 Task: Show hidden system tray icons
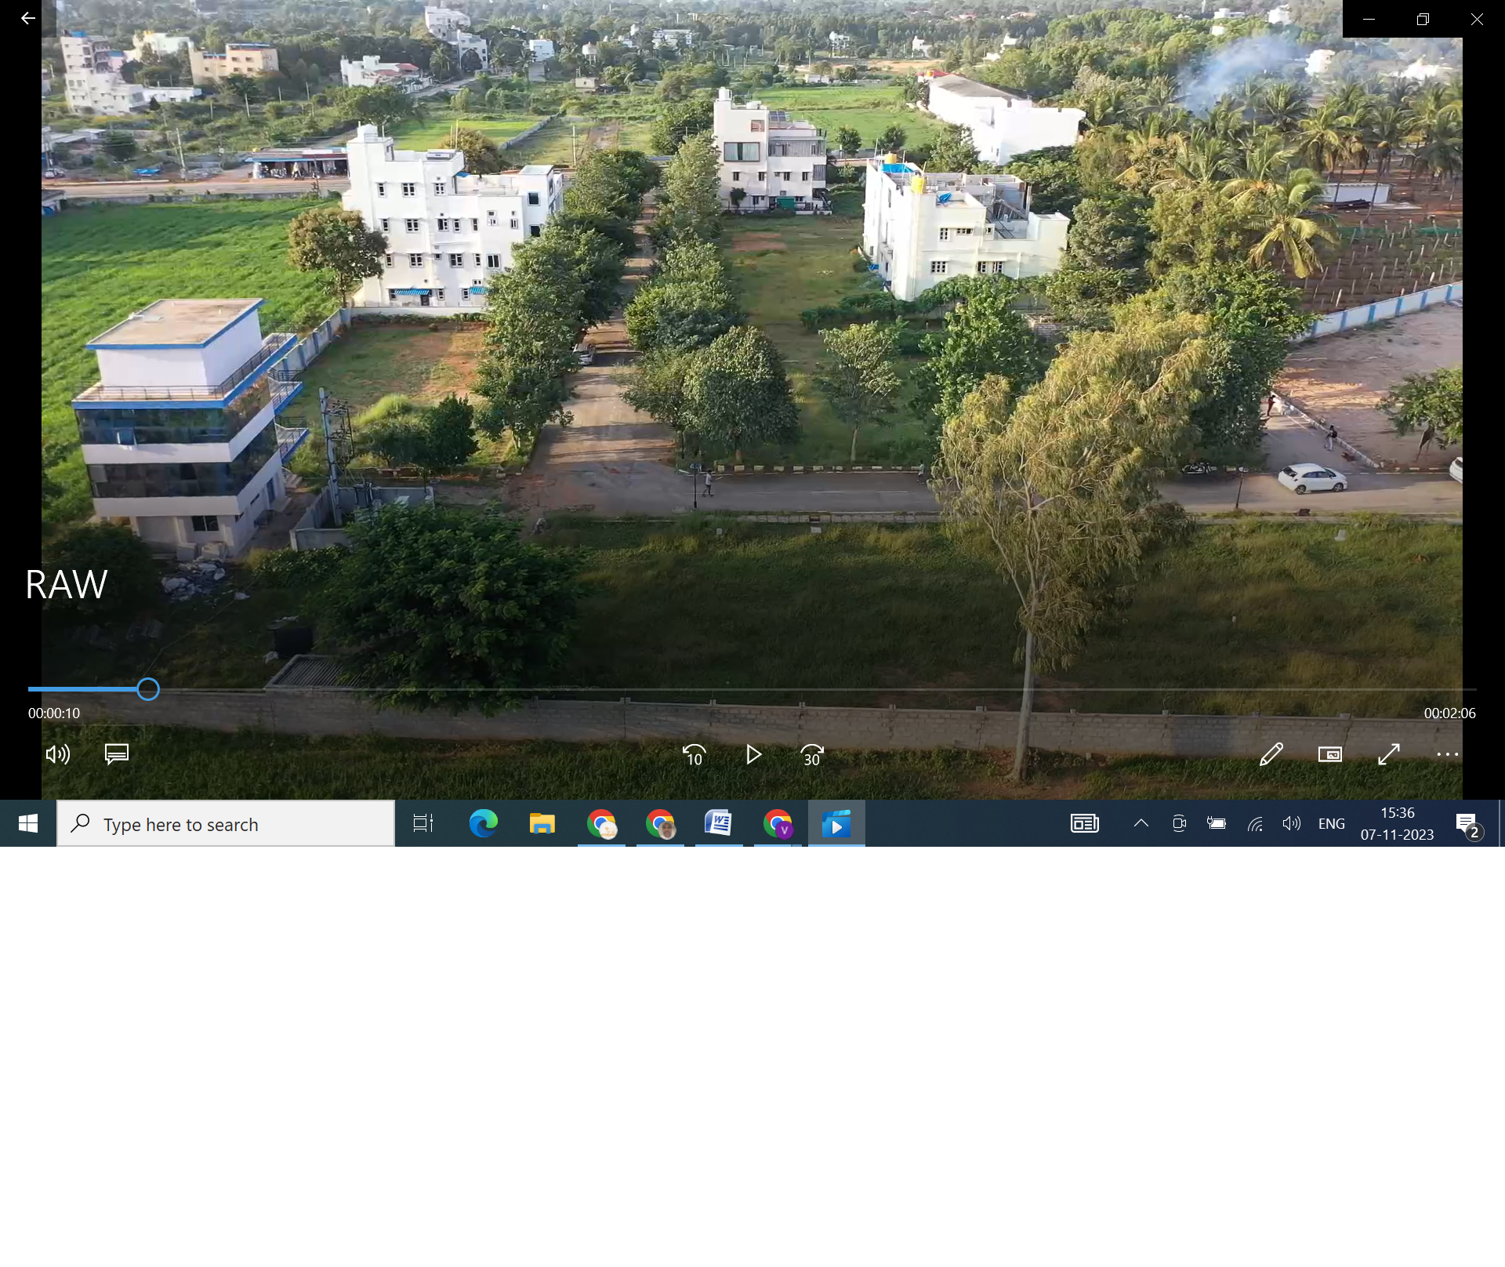[x=1141, y=823]
